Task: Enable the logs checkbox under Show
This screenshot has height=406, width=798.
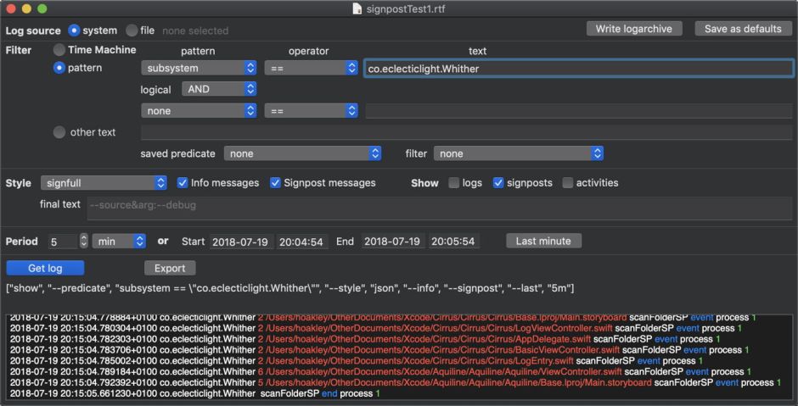Action: click(x=453, y=182)
